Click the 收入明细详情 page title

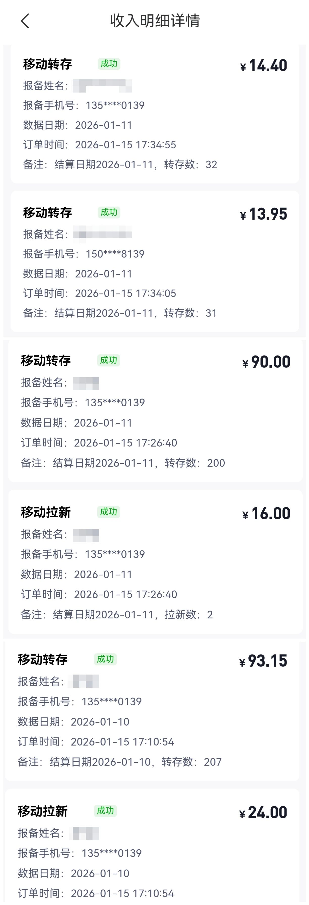point(155,21)
